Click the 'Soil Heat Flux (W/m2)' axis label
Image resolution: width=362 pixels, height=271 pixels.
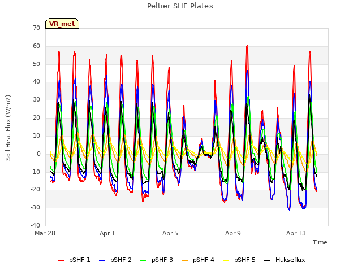point(8,128)
